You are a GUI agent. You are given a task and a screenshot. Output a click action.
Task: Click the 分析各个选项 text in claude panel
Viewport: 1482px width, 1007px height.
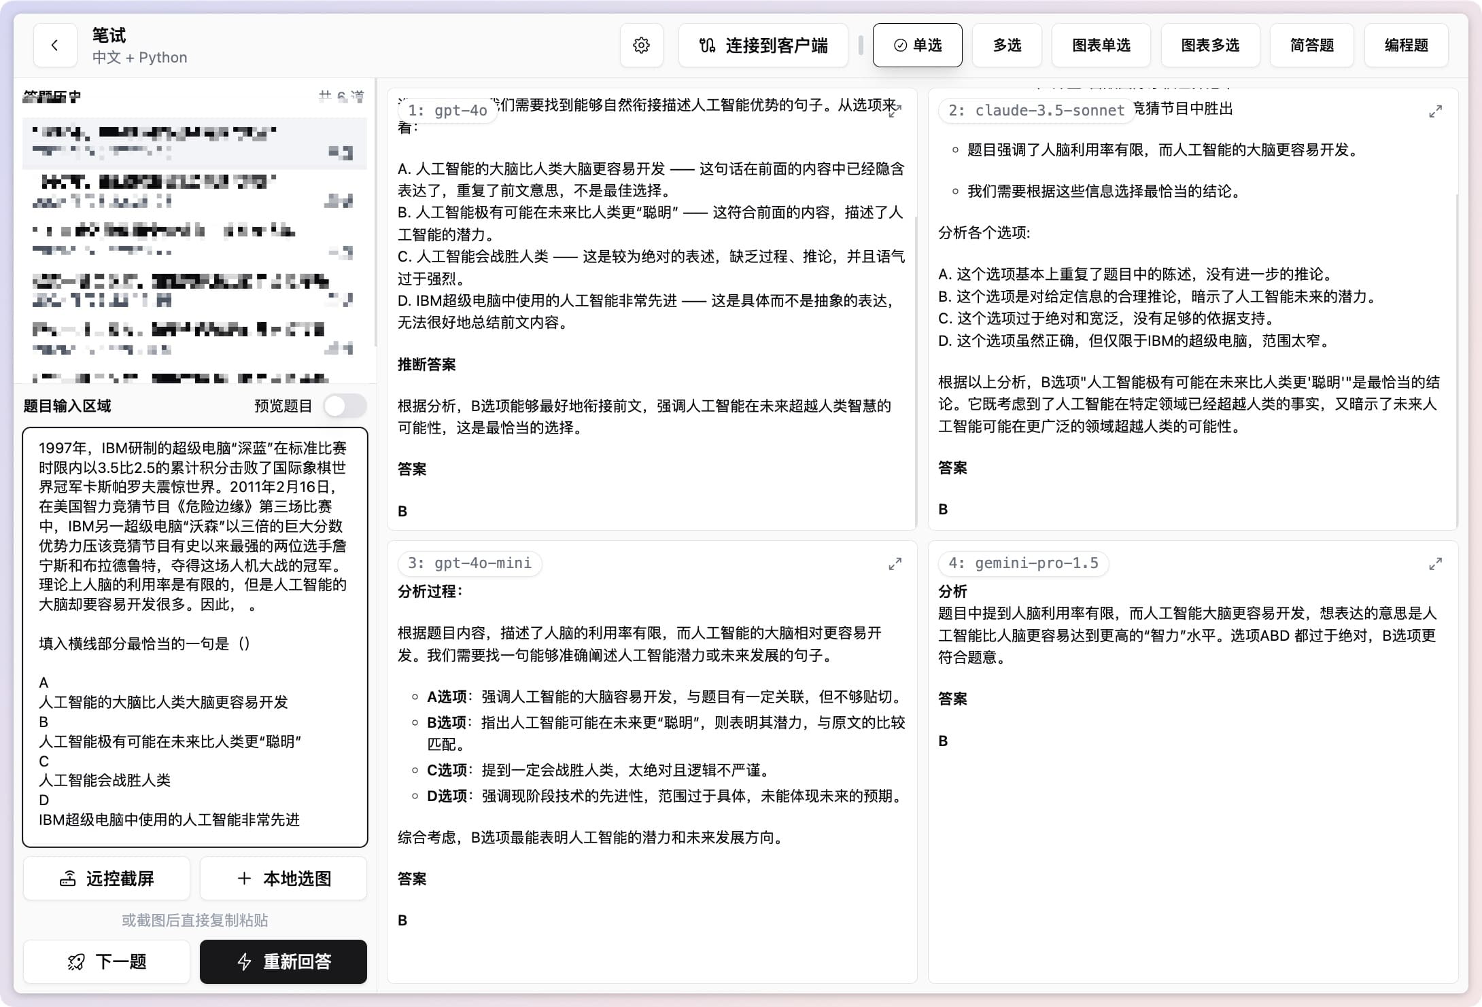(984, 233)
